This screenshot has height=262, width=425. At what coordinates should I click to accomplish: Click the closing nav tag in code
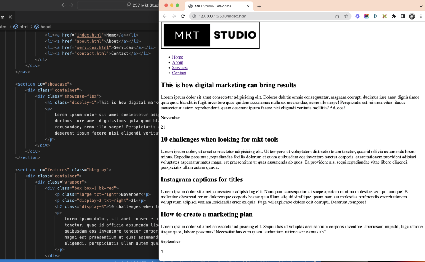[x=23, y=72]
